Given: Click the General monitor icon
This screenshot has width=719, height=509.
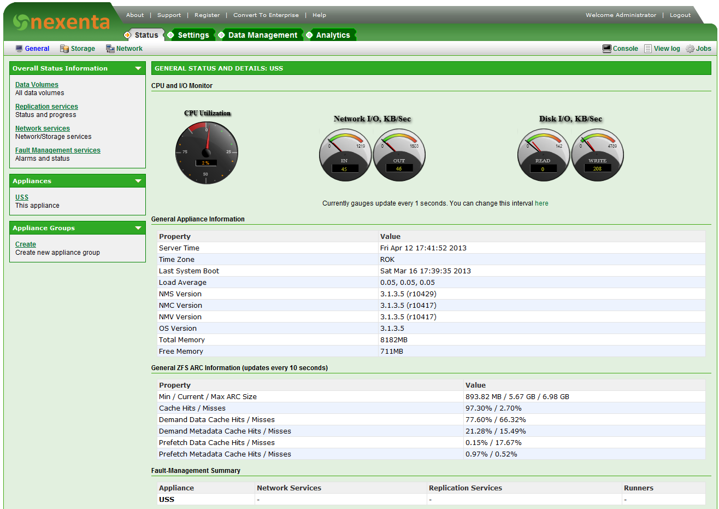Looking at the screenshot, I should (19, 49).
